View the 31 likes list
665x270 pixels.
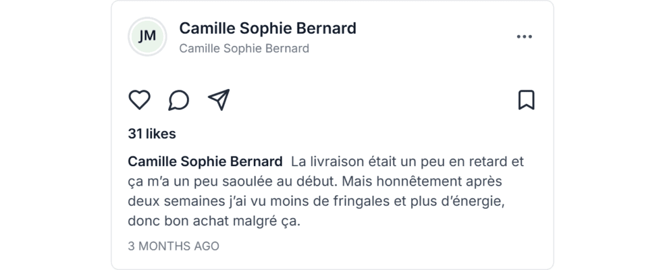[x=152, y=134]
